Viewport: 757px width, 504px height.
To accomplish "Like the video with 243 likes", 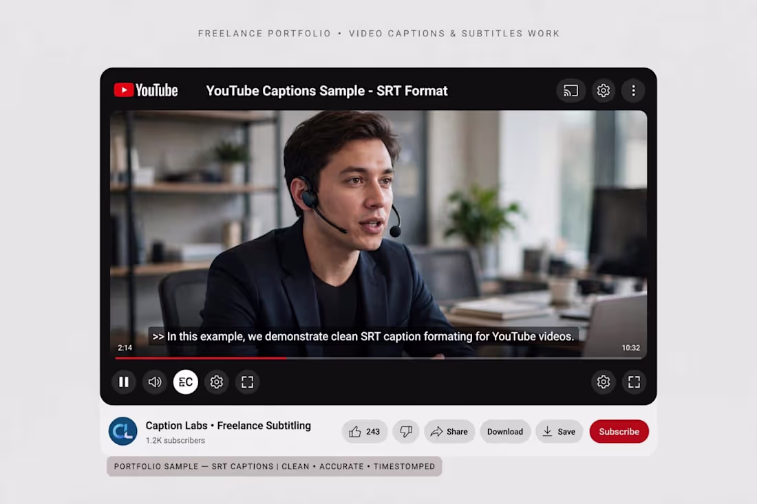I will [x=365, y=432].
